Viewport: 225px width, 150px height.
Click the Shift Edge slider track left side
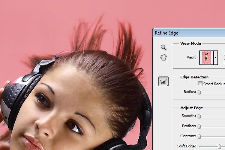tap(206, 146)
